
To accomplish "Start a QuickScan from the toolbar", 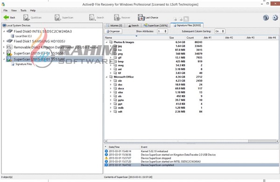I will [32, 18].
